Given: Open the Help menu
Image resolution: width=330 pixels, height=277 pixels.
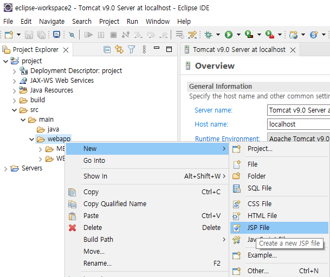Looking at the screenshot, I should 184,22.
